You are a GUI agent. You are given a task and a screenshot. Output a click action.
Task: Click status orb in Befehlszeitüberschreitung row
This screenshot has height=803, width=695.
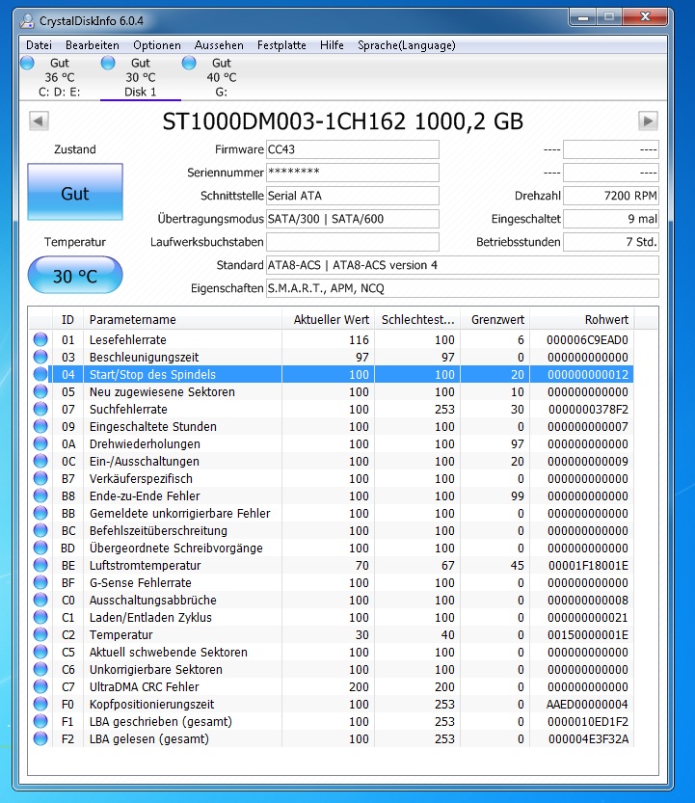40,531
